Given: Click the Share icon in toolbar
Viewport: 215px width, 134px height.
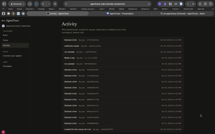Looking at the screenshot, I should pos(200,4).
